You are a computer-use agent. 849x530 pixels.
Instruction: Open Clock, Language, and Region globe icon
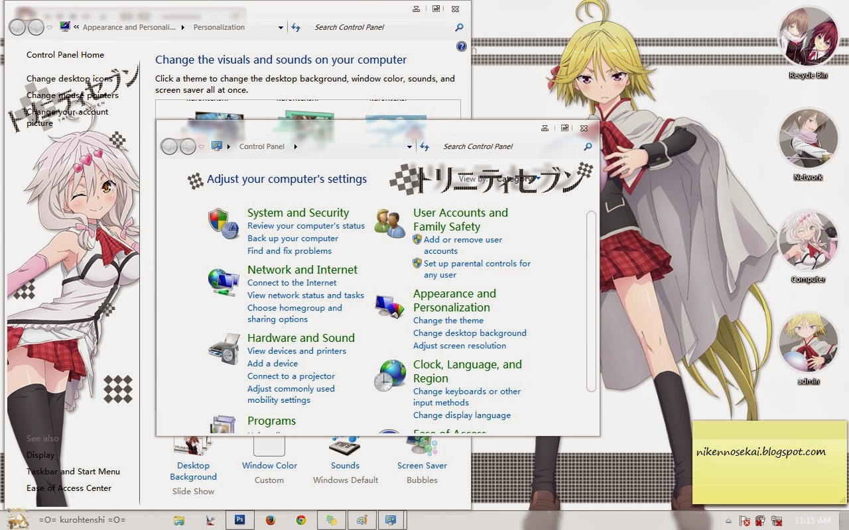click(x=390, y=376)
